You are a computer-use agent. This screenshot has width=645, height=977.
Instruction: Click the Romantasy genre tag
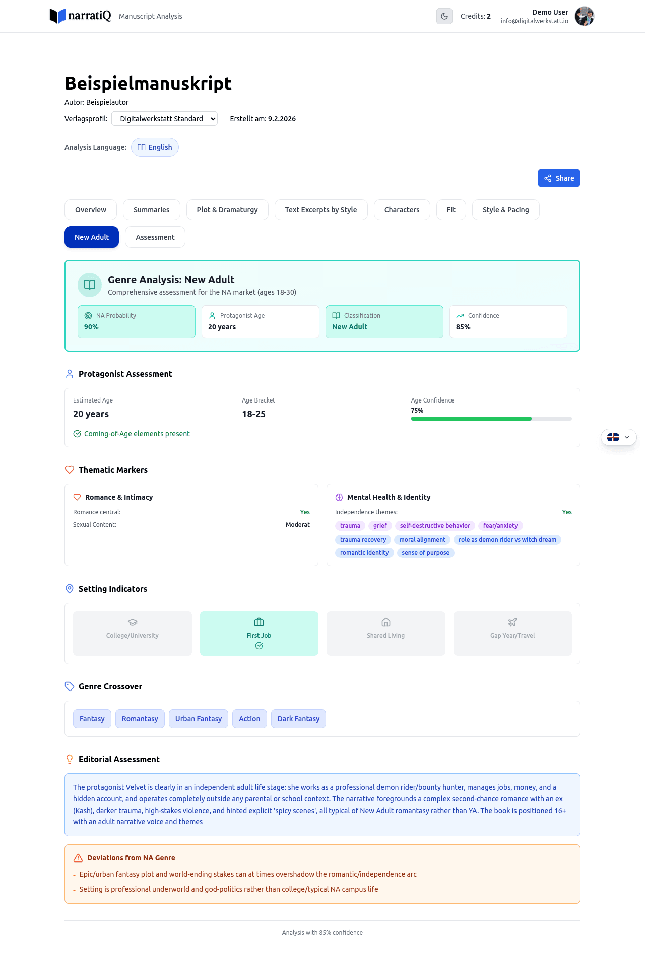coord(140,719)
